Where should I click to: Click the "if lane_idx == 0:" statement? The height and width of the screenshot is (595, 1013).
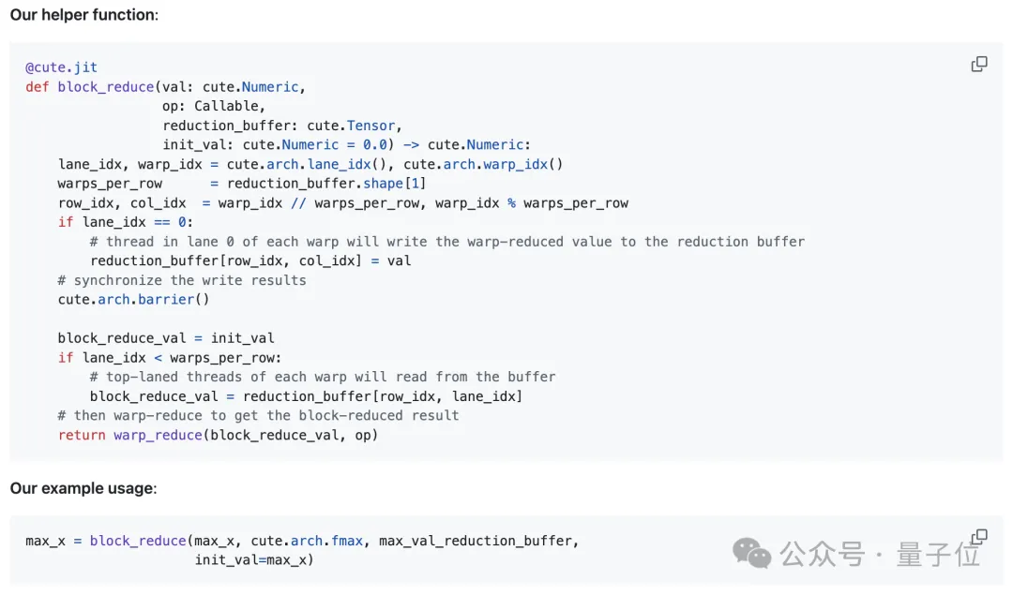click(x=126, y=222)
